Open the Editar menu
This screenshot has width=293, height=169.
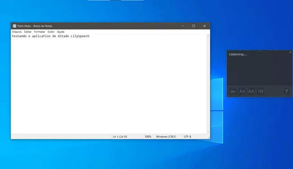[x=28, y=32]
